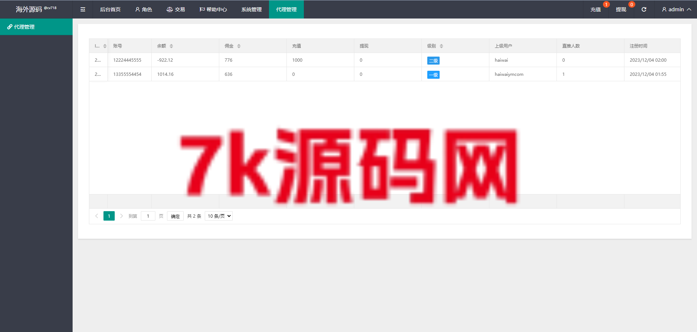This screenshot has height=332, width=697.
Task: Click registration time 2023/12/04 01:55
Action: point(648,74)
